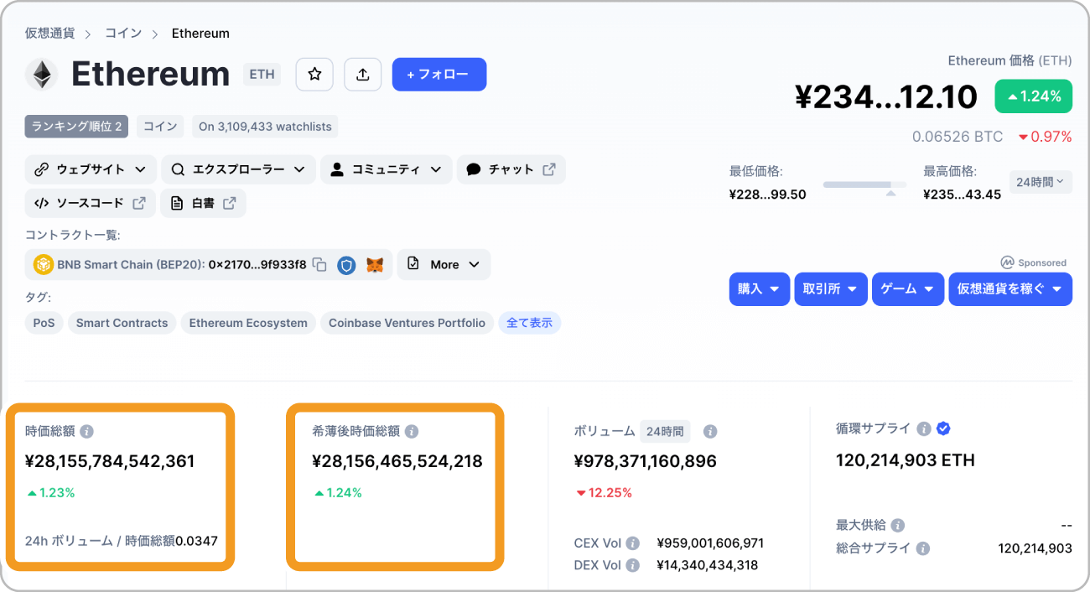Image resolution: width=1090 pixels, height=592 pixels.
Task: Select the Smart Contracts tag
Action: click(122, 323)
